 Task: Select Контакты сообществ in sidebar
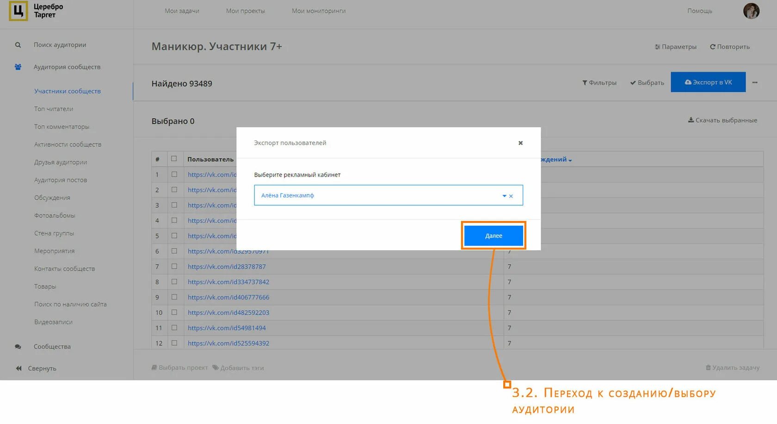coord(64,269)
